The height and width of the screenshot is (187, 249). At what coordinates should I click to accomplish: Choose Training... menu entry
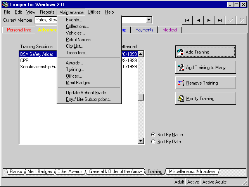[x=89, y=69]
